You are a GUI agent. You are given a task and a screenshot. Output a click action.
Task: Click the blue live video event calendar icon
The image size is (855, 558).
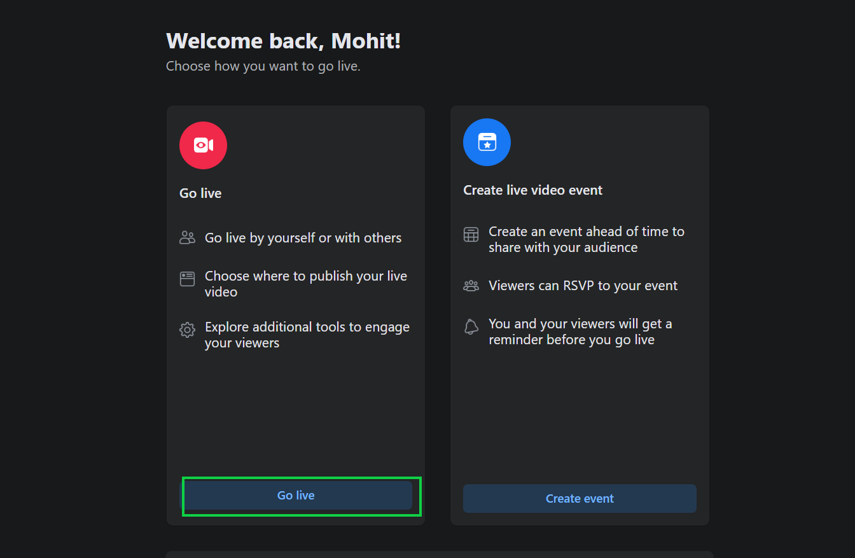click(487, 142)
